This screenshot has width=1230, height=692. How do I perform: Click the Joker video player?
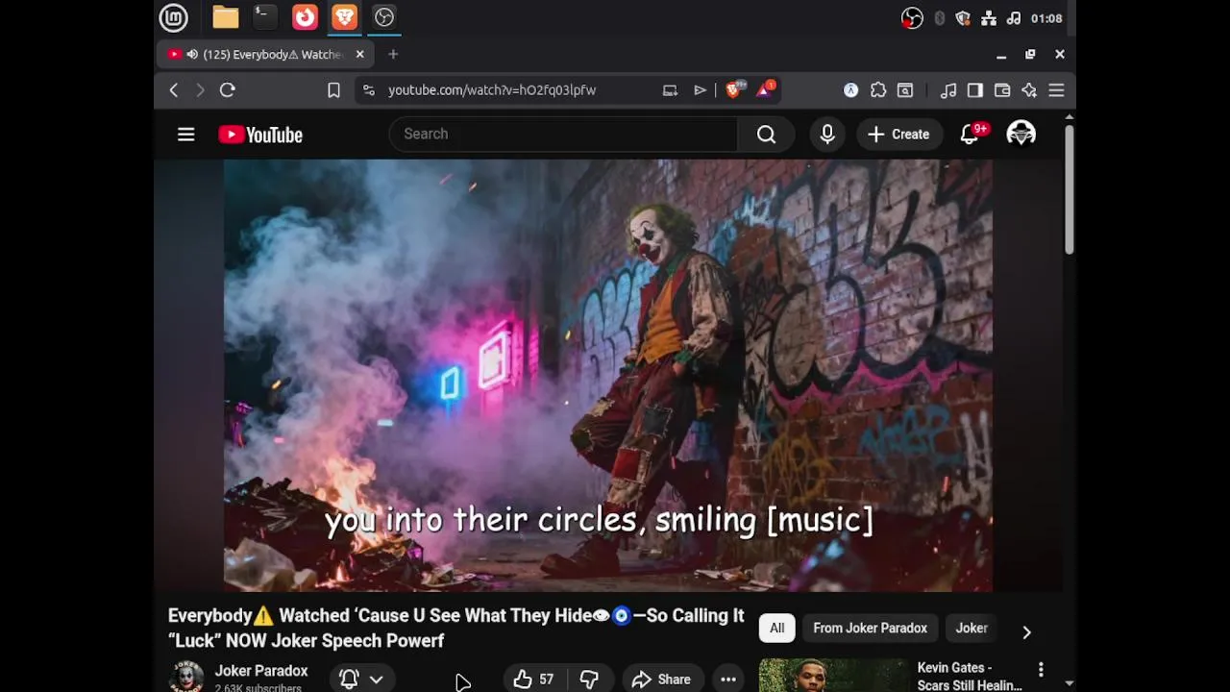(608, 376)
